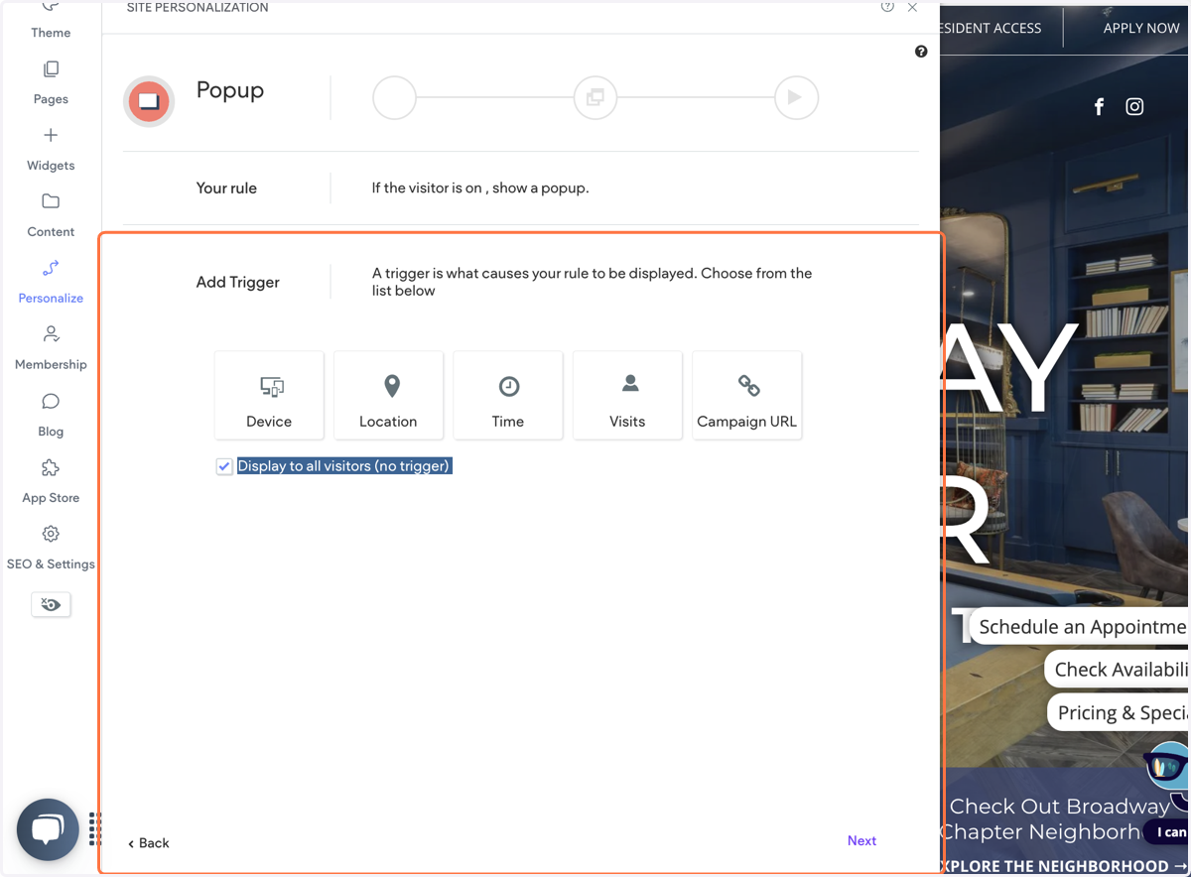Choose the Visits trigger
The height and width of the screenshot is (877, 1191).
pos(627,395)
